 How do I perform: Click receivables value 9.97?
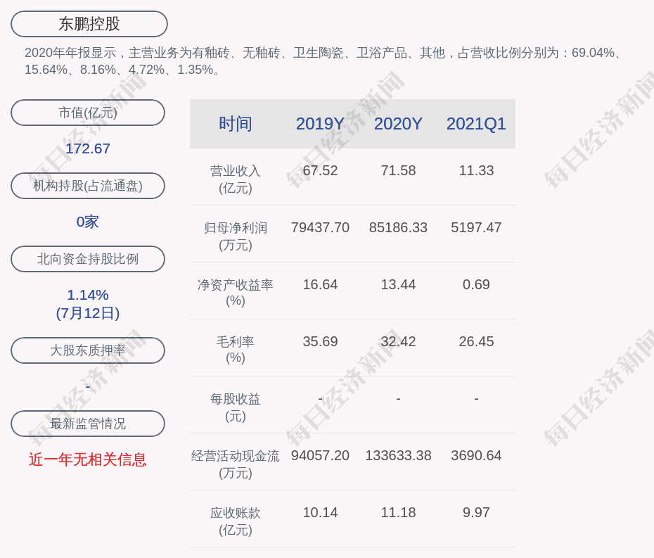click(476, 512)
